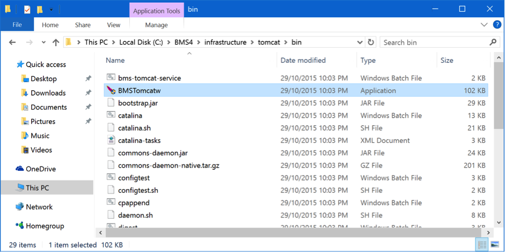Sort by the Size column header
Viewport: 505px width, 252px height.
pos(447,60)
